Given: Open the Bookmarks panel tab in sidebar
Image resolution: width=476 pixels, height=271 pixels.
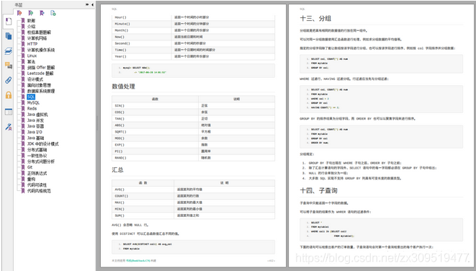Looking at the screenshot, I should point(9,22).
